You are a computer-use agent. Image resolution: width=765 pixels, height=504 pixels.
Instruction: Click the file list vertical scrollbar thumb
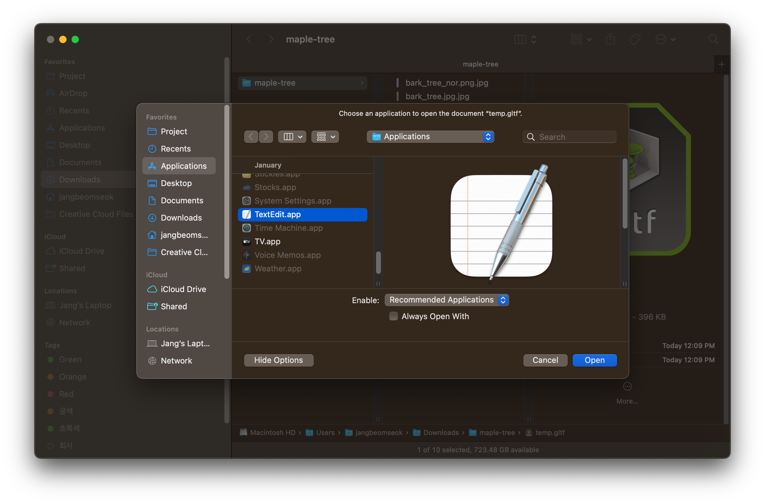click(378, 262)
